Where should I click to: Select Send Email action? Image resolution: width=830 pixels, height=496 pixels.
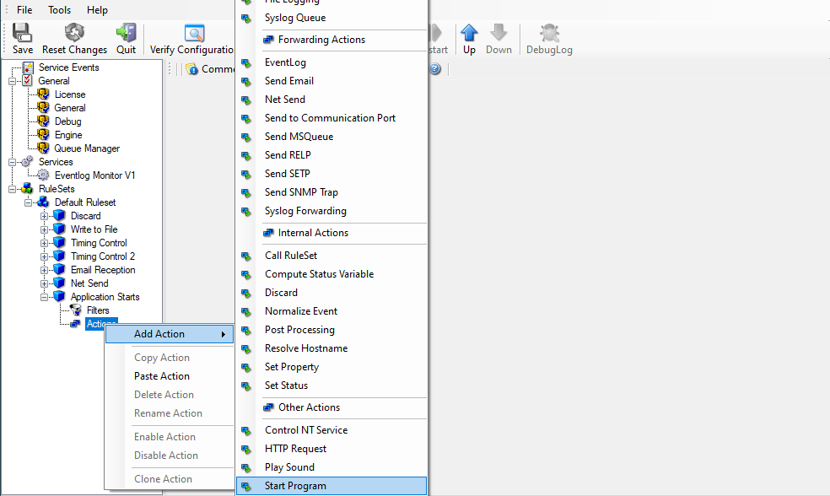pyautogui.click(x=288, y=81)
